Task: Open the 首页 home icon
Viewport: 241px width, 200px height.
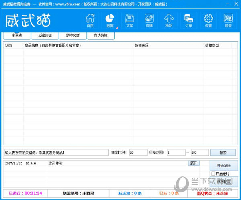Action: (x=90, y=20)
